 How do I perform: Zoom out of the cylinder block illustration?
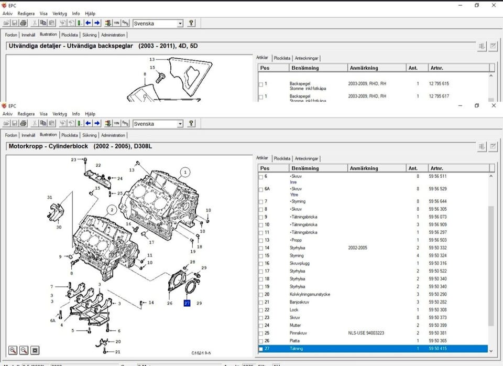click(x=24, y=350)
